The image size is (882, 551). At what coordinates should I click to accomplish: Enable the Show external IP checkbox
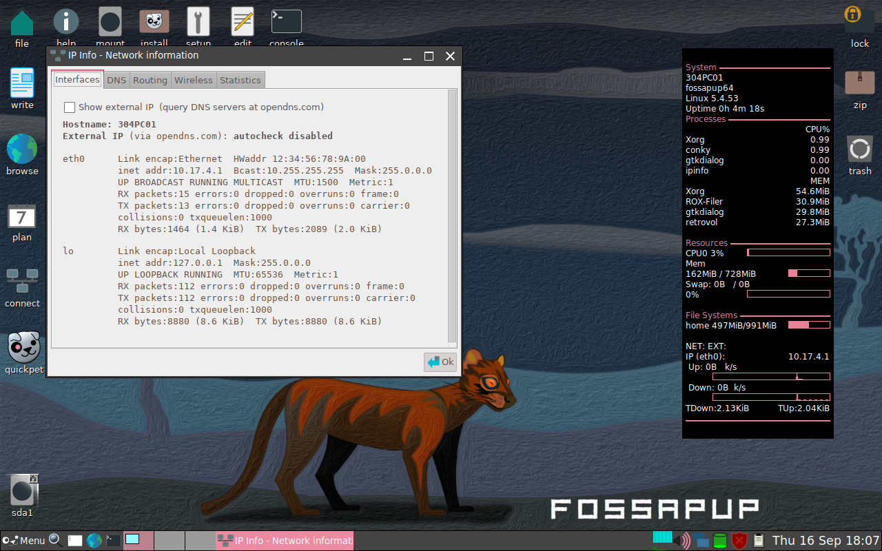coord(70,107)
